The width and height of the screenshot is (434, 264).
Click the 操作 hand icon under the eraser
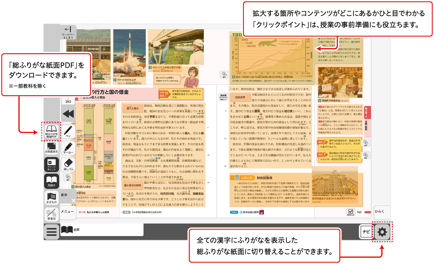tap(68, 177)
